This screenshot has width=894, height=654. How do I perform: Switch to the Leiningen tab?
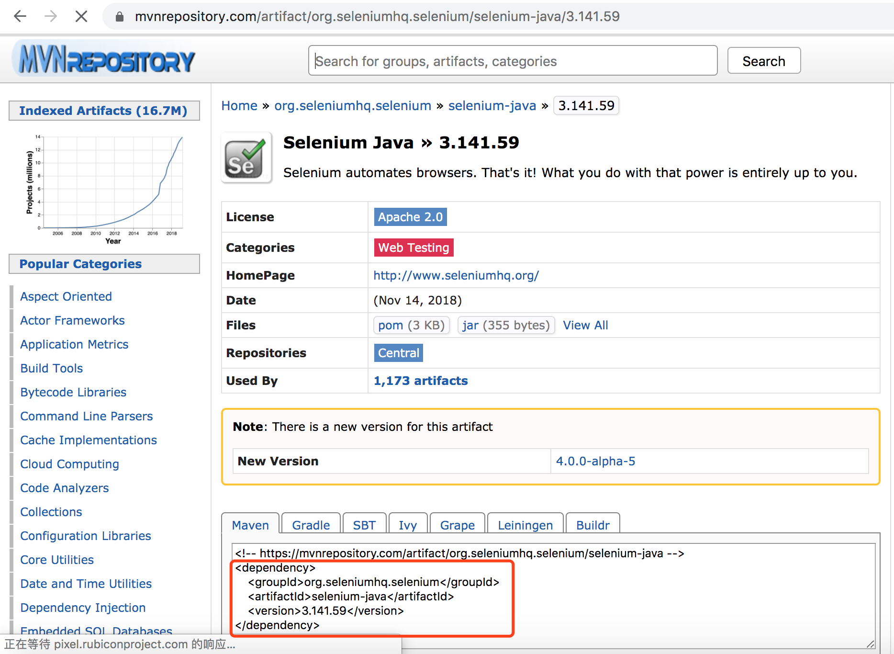click(525, 525)
